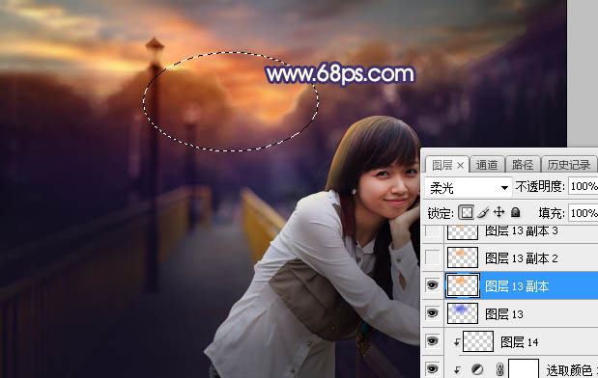
Task: Click the white mask thumbnail of 选取颜色
Action: [x=524, y=368]
